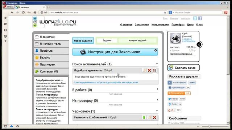The width and height of the screenshot is (232, 130).
Task: Click the Google +1 button
Action: 171,110
